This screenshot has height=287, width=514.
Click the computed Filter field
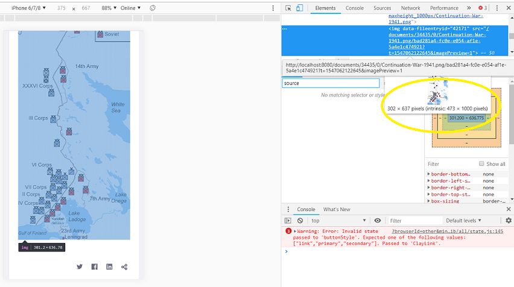click(451, 164)
